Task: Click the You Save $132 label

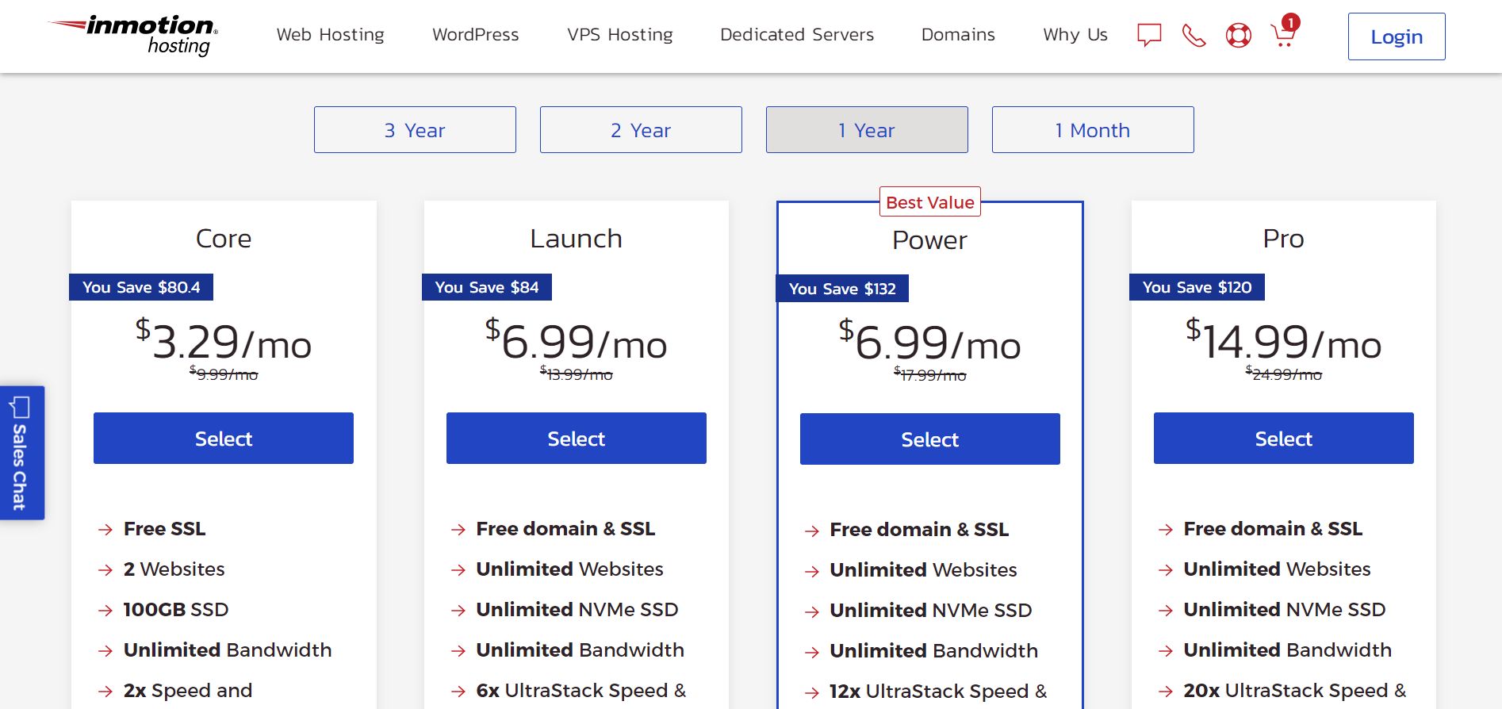Action: pyautogui.click(x=842, y=289)
